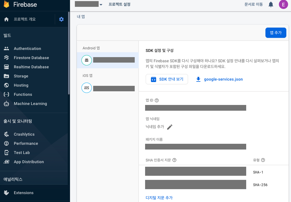
Task: Open the Authentication section
Action: tap(27, 48)
